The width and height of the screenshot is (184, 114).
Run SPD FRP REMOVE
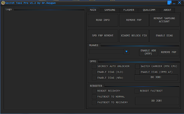coord(103,36)
